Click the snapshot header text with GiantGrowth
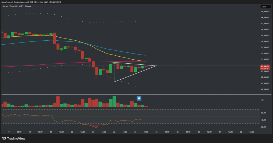Image resolution: width=273 pixels, height=143 pixels. (35, 2)
